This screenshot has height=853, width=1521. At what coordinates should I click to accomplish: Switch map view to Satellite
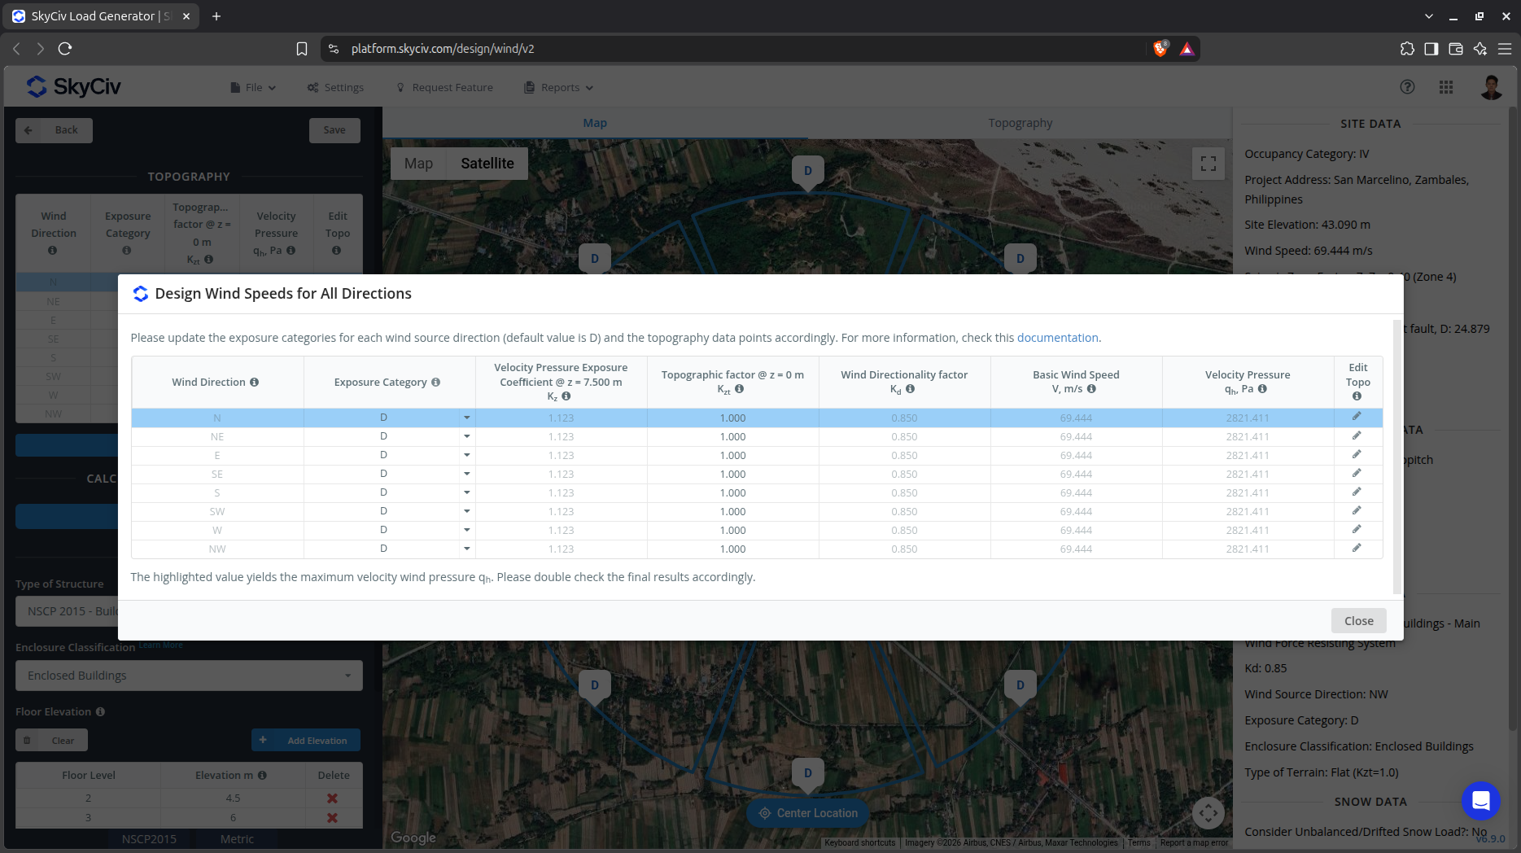click(x=487, y=164)
